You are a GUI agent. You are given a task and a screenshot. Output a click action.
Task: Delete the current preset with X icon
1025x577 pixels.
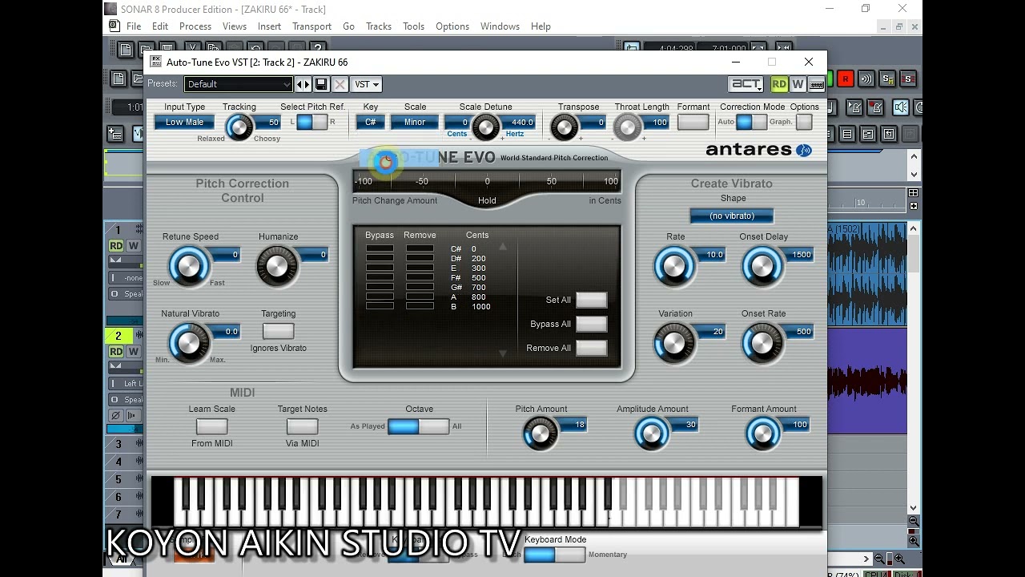click(x=340, y=84)
